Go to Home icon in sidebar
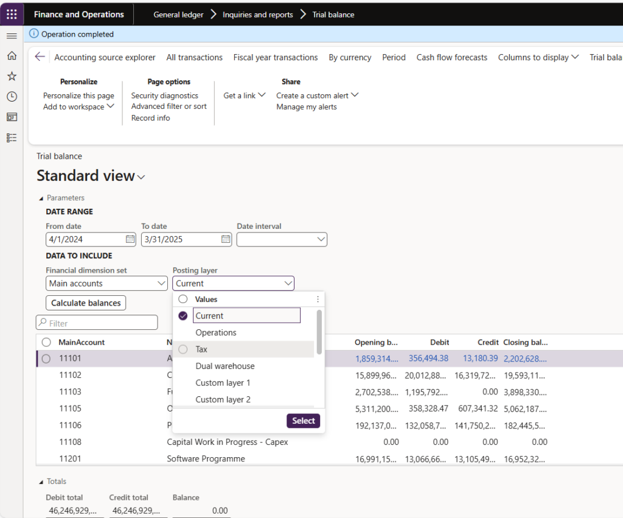 click(12, 55)
